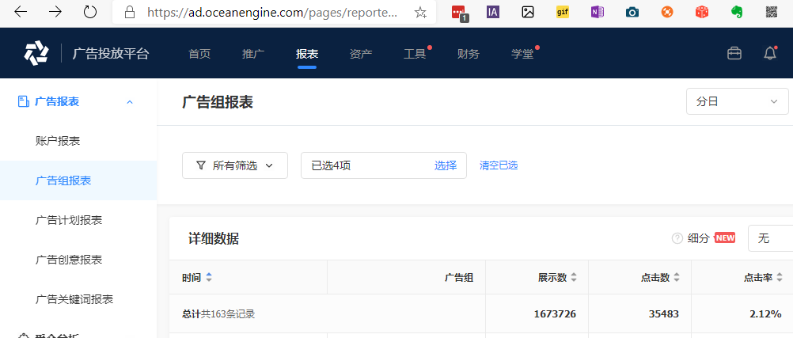The height and width of the screenshot is (338, 793).
Task: Click the 选择 link in selection box
Action: pyautogui.click(x=446, y=165)
